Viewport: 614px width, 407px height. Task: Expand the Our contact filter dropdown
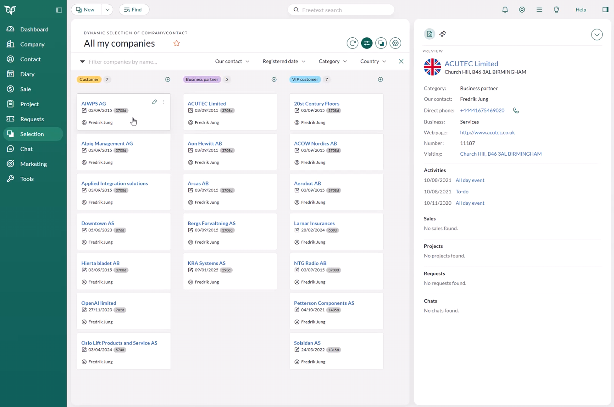pyautogui.click(x=232, y=61)
